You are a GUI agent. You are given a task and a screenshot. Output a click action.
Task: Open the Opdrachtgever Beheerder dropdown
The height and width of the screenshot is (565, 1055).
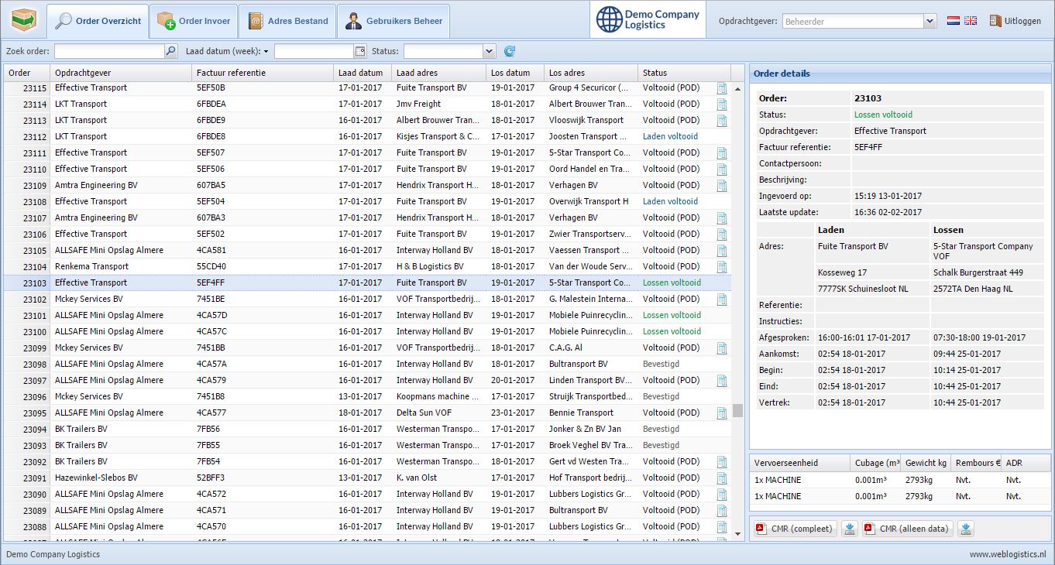(930, 21)
